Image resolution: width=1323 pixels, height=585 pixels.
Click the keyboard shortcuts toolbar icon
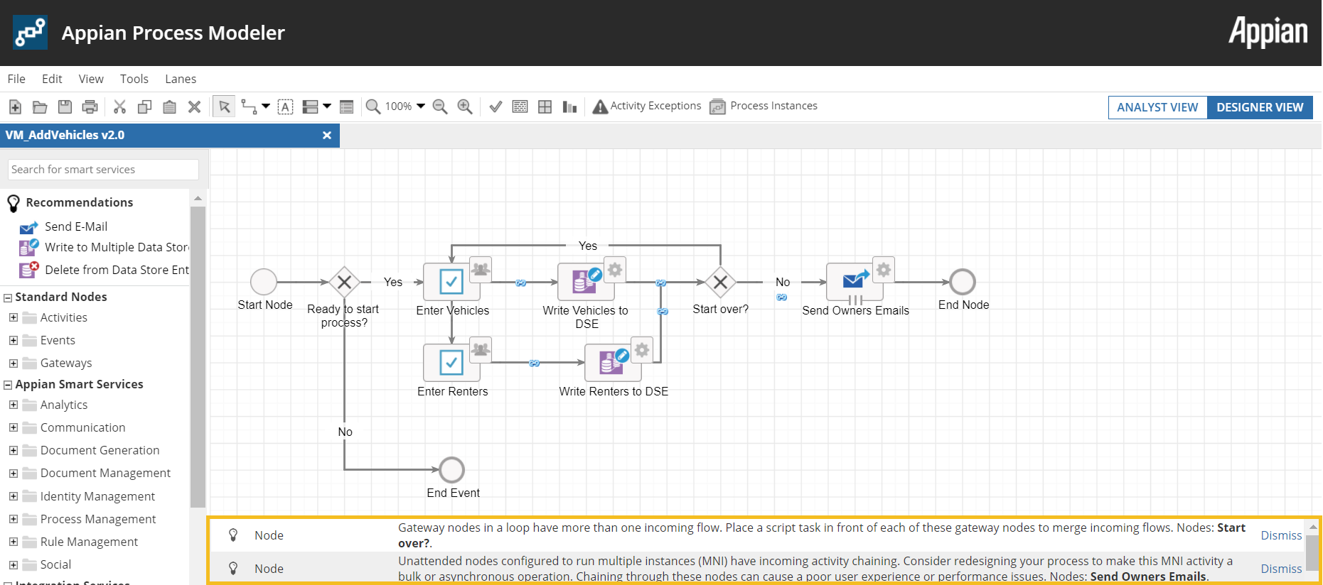[520, 106]
